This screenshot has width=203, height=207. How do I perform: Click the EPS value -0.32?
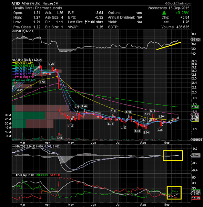99,17
